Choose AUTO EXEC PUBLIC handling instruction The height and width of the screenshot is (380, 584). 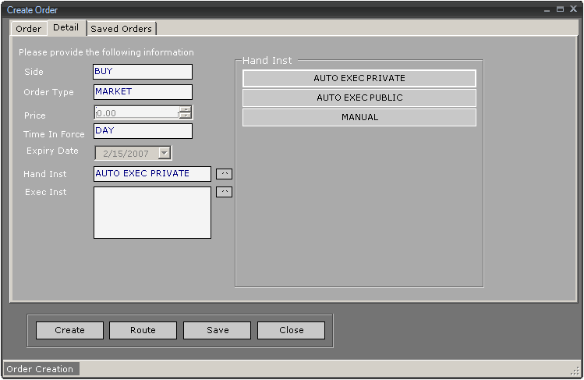tap(359, 98)
